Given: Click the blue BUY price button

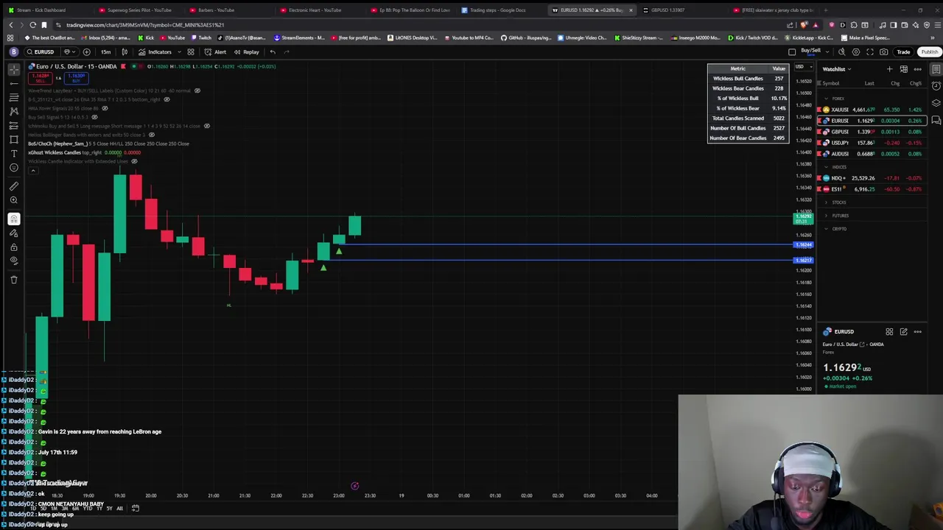Looking at the screenshot, I should pos(76,77).
